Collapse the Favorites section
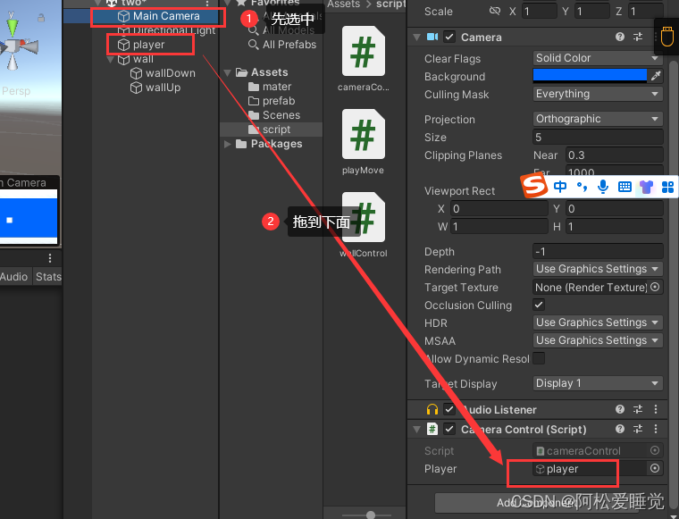 (227, 3)
